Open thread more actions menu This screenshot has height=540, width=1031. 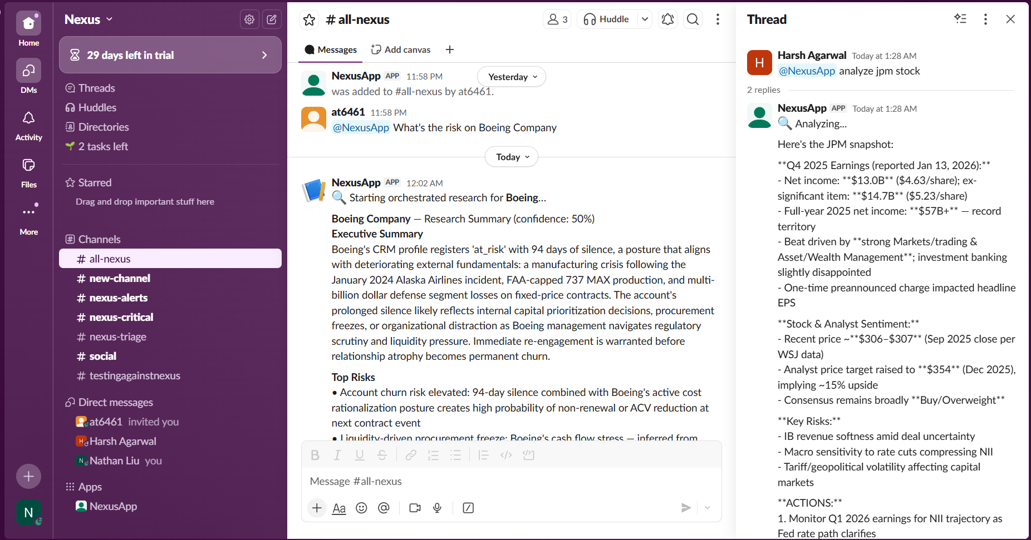pyautogui.click(x=985, y=19)
